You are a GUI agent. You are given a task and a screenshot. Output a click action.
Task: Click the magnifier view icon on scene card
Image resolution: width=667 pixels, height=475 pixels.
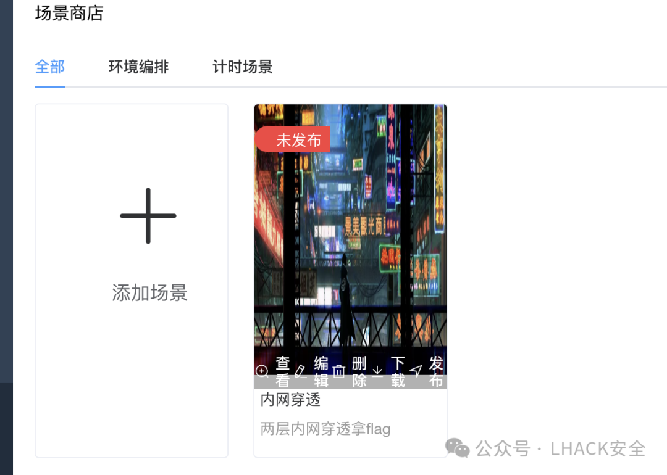(x=262, y=371)
